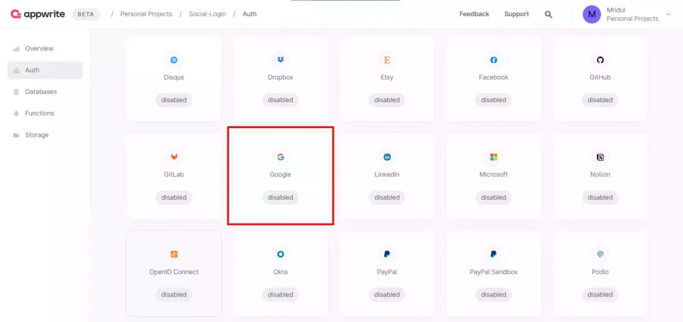Click the Mridul avatar circle
This screenshot has height=322, width=683.
(x=592, y=15)
